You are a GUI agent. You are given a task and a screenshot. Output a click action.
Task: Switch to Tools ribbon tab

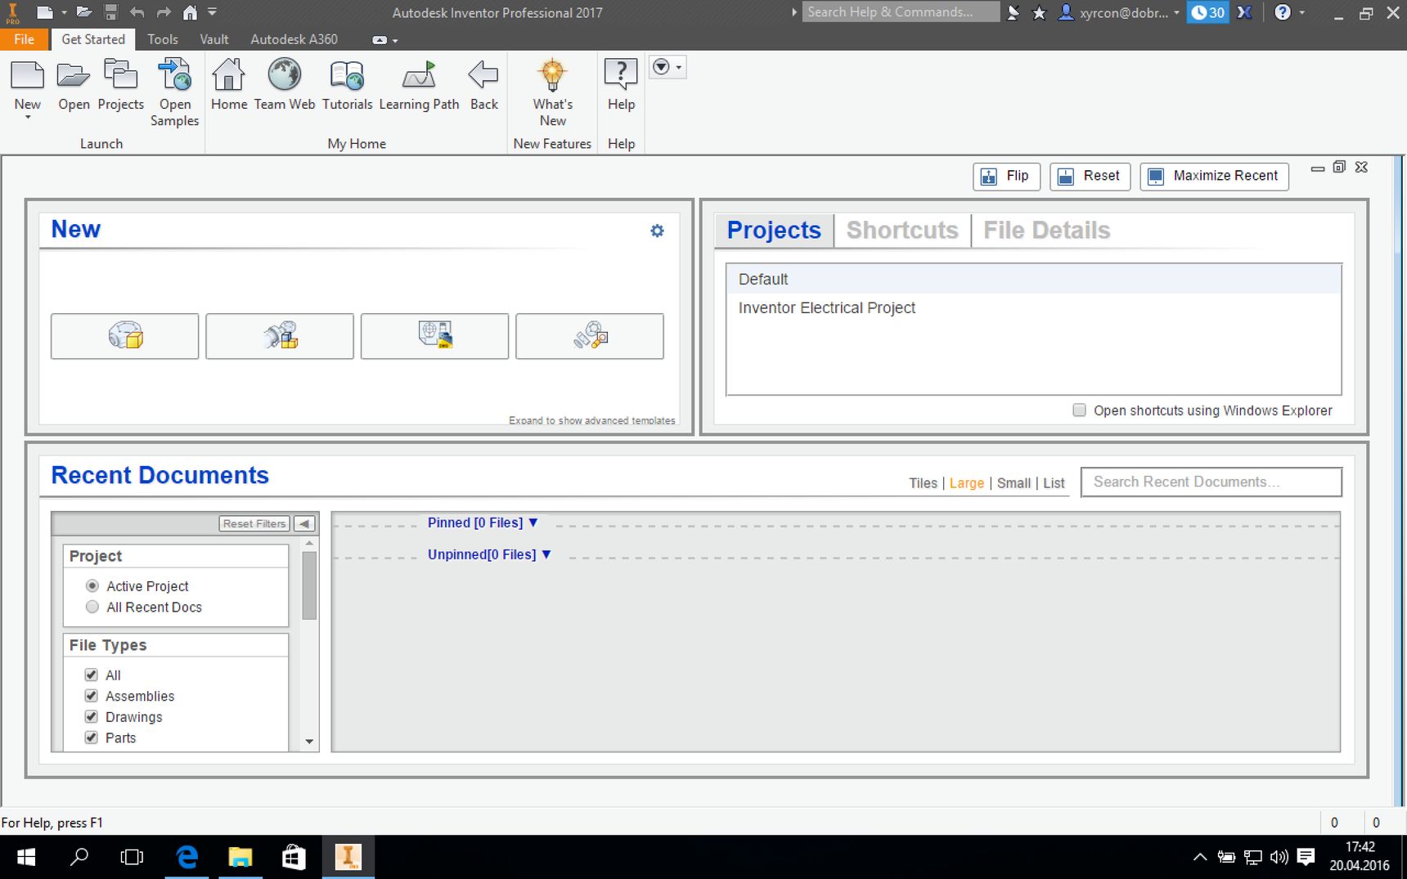162,39
